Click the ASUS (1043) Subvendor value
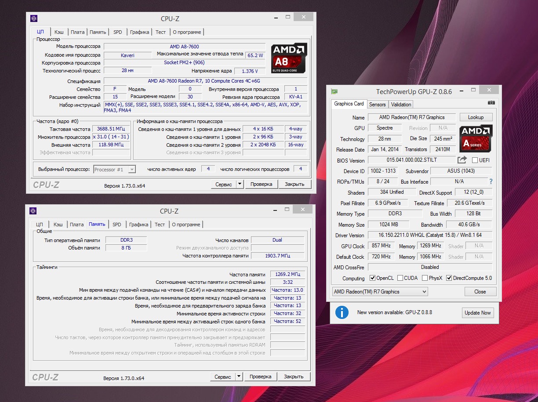This screenshot has height=402, width=538. point(461,171)
